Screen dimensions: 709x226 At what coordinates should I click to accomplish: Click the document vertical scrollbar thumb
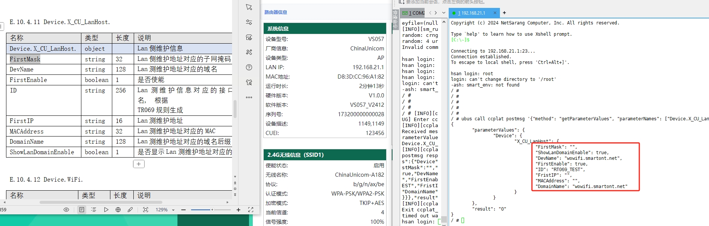coord(235,109)
